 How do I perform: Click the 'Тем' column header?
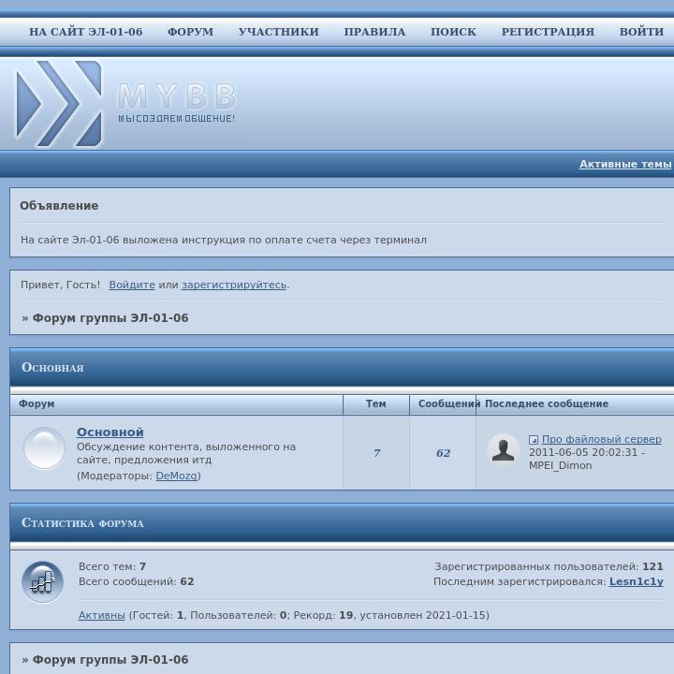point(376,403)
